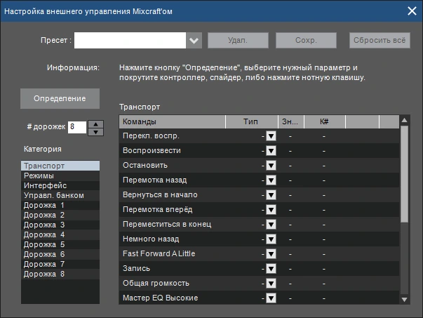Open type dropdown for Запись
The image size is (423, 318).
[271, 269]
